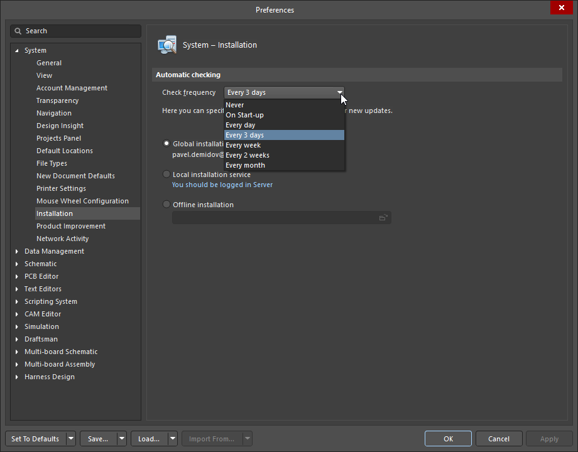Click You should be logged in Server link
578x452 pixels.
[222, 185]
